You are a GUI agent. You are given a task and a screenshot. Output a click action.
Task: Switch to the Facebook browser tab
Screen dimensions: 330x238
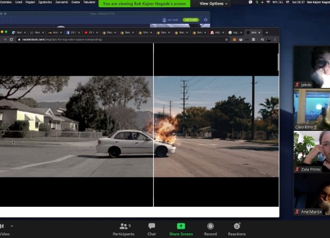click(x=73, y=32)
